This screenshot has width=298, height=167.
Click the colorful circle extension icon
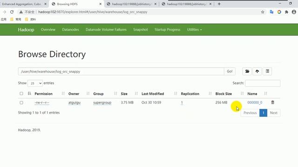pos(279,12)
